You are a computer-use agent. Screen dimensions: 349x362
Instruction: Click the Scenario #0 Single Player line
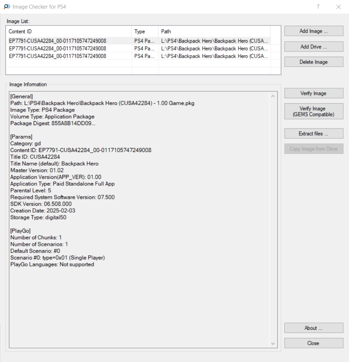pos(57,258)
